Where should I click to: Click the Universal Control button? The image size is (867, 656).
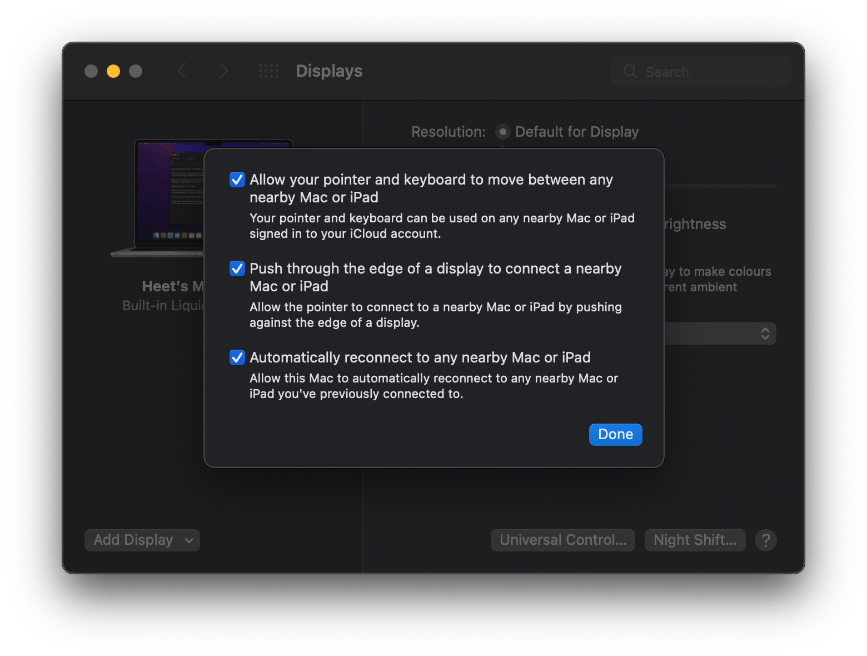tap(562, 540)
